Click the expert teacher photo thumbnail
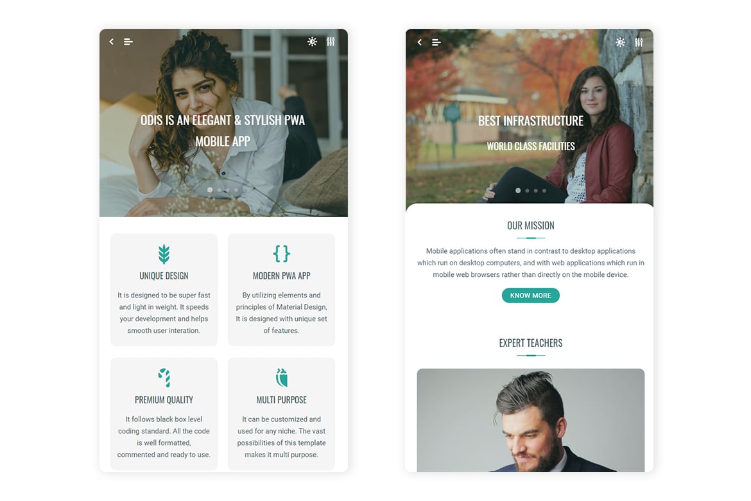Image resolution: width=751 pixels, height=501 pixels. pyautogui.click(x=531, y=421)
